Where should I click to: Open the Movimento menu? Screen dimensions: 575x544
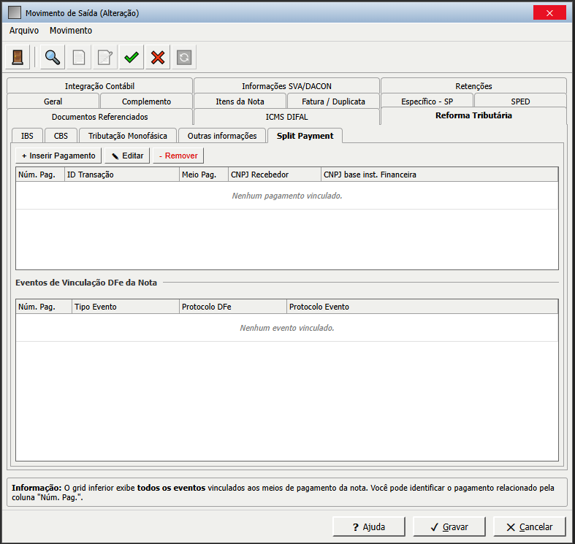click(x=71, y=31)
